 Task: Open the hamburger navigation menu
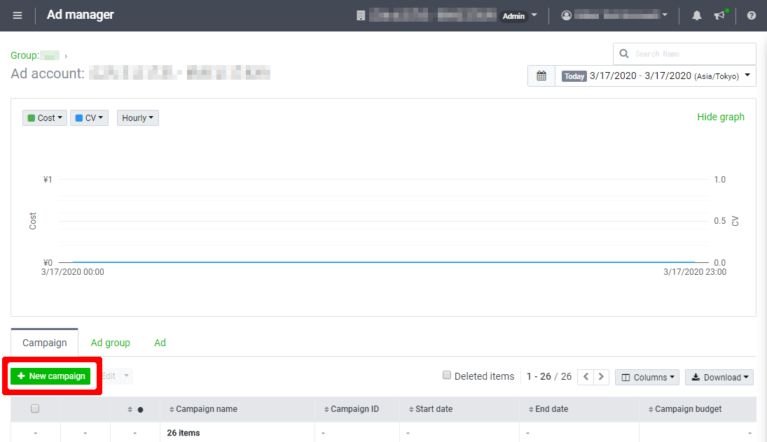(x=18, y=15)
